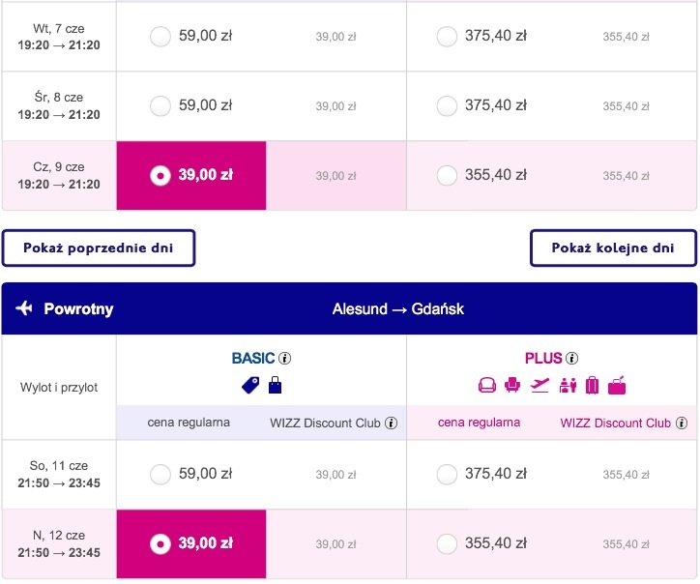Open BASIC fare info icon
This screenshot has height=584, width=700.
[x=285, y=358]
